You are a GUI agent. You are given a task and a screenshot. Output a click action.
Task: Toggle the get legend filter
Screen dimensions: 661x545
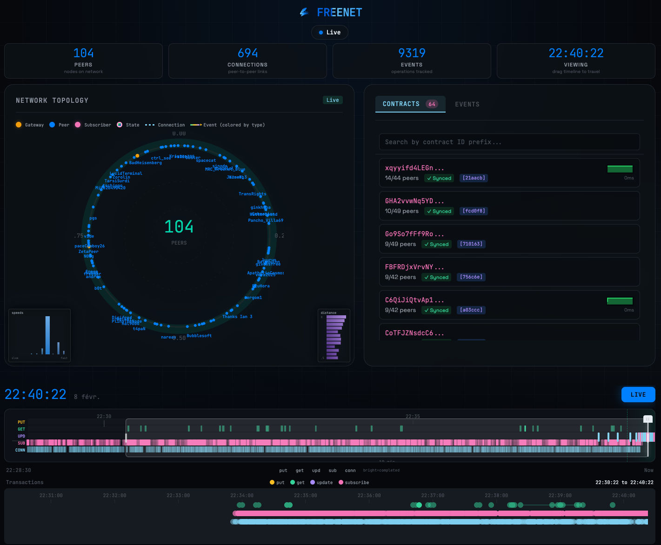pyautogui.click(x=293, y=482)
